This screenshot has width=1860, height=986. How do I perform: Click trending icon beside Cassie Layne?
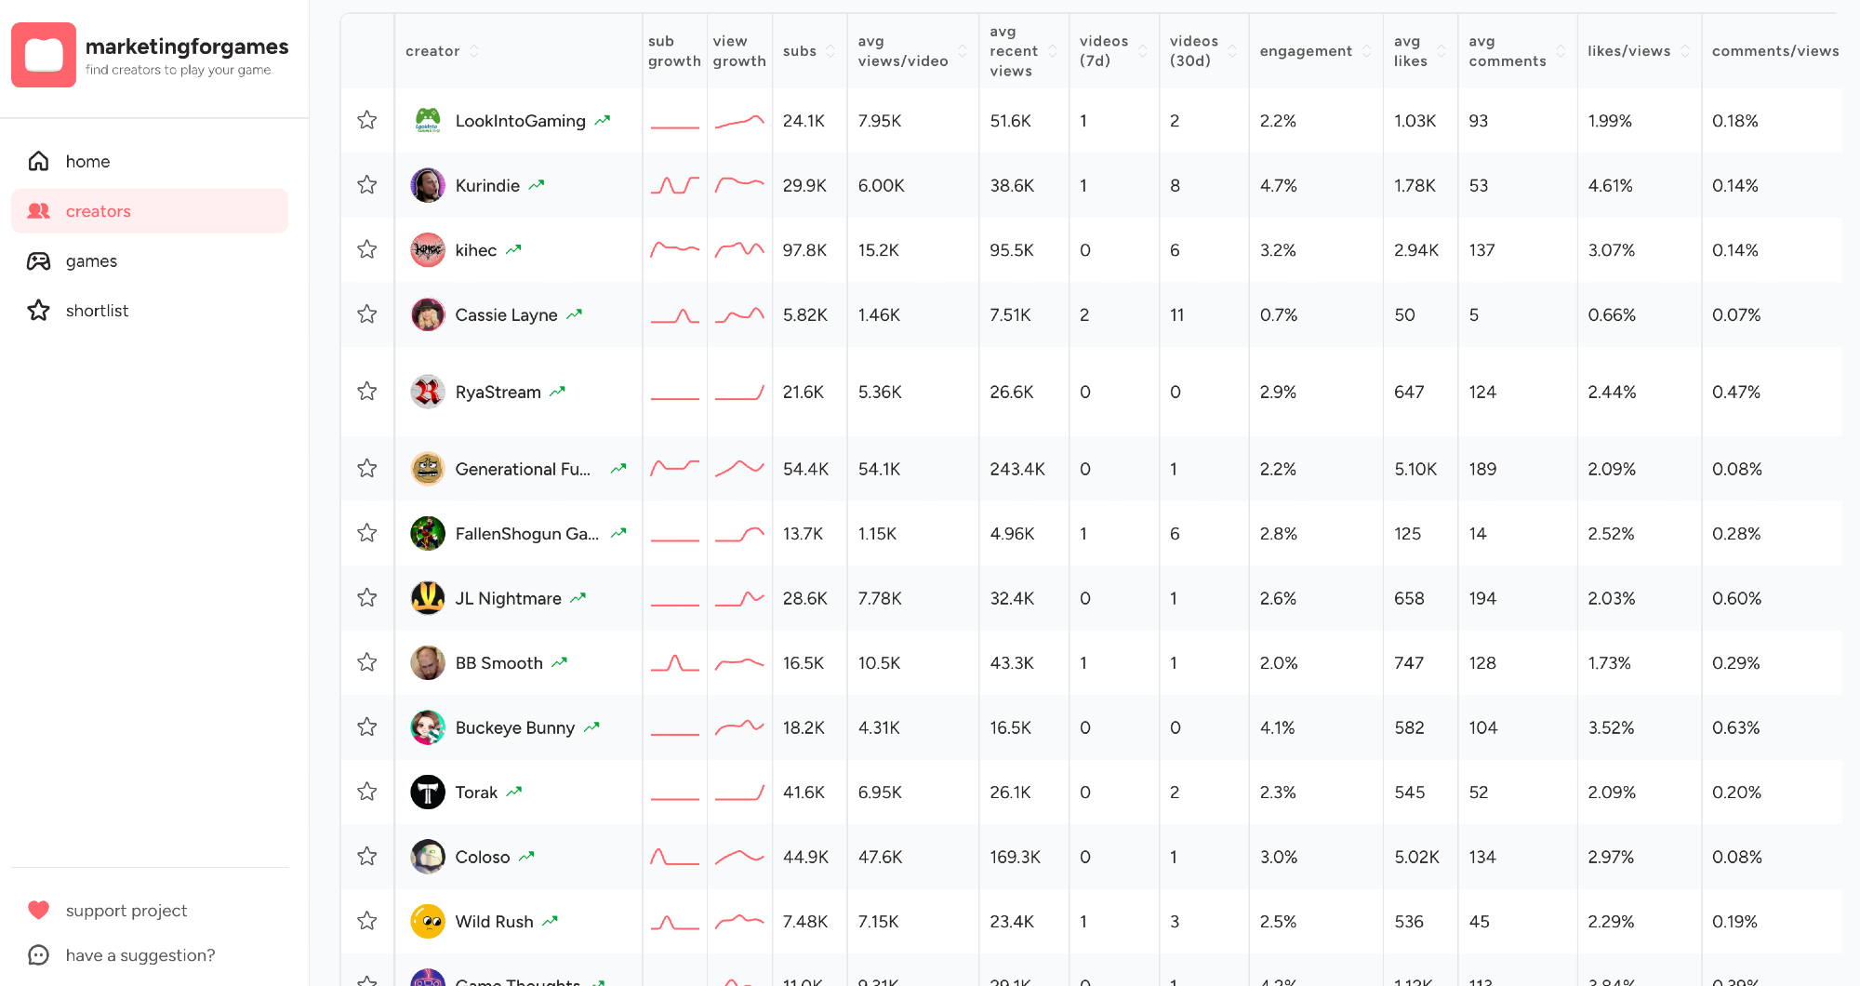pos(575,314)
